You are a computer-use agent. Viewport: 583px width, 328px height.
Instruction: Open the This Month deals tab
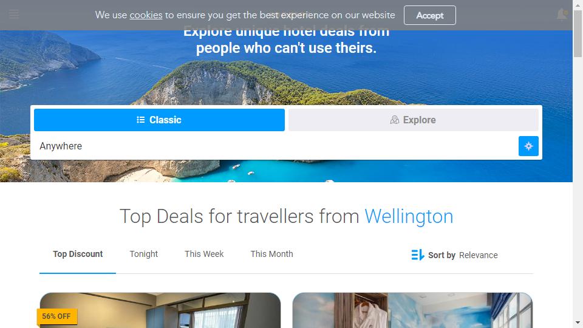272,254
